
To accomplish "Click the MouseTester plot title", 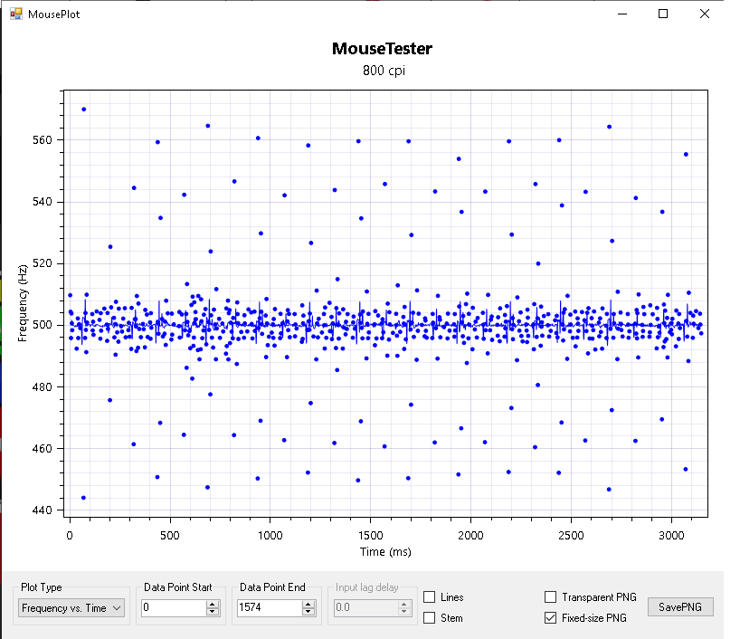I will click(382, 49).
